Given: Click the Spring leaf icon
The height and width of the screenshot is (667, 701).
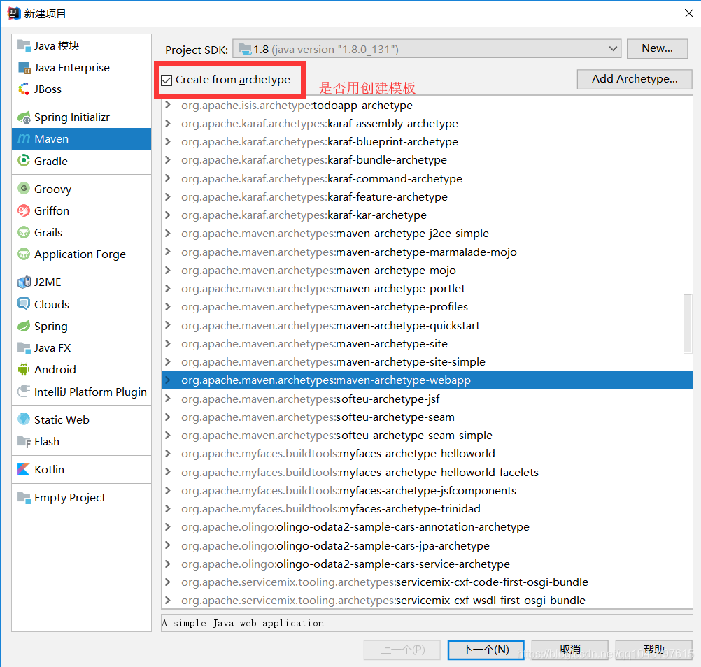Looking at the screenshot, I should [x=24, y=326].
